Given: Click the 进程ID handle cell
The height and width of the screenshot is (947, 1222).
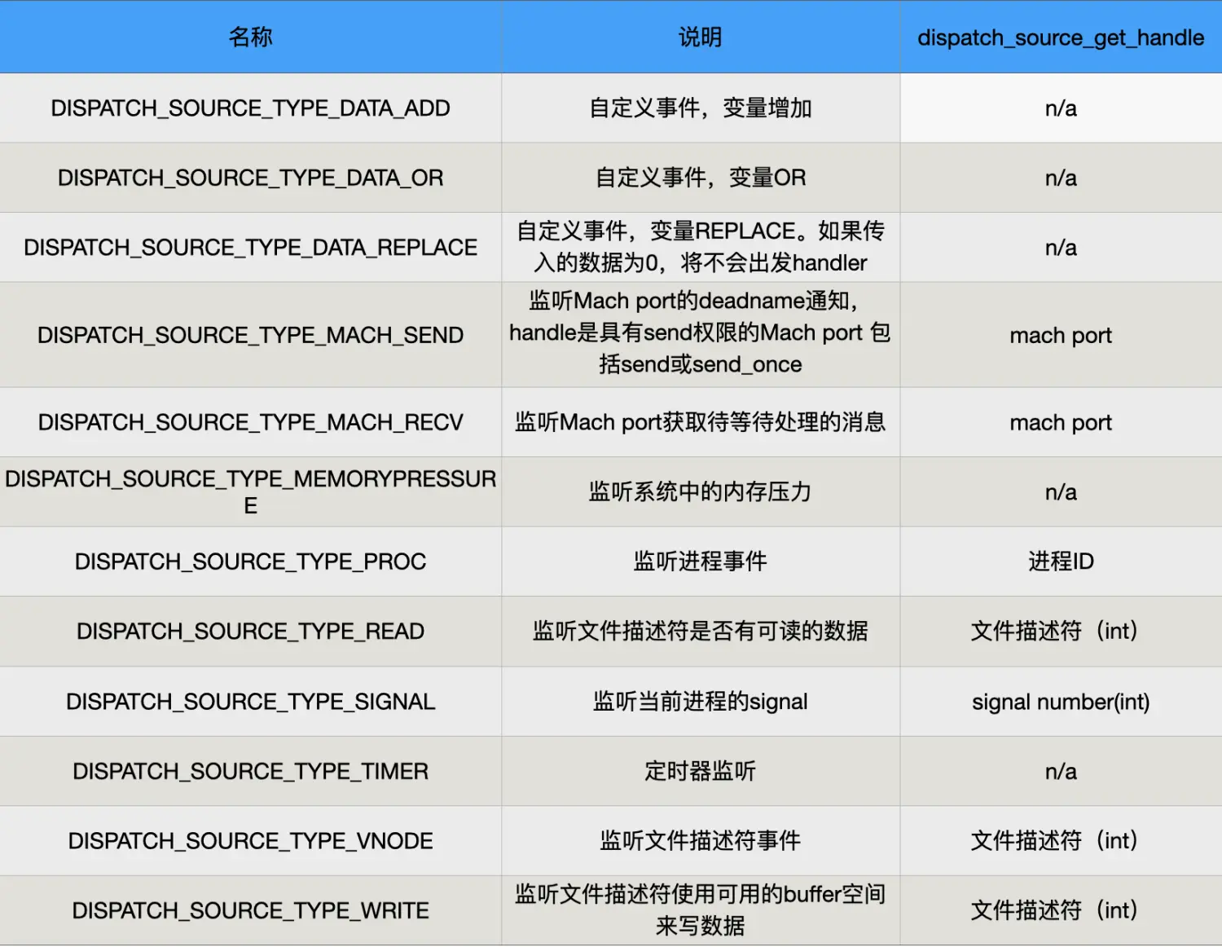Looking at the screenshot, I should click(1060, 562).
